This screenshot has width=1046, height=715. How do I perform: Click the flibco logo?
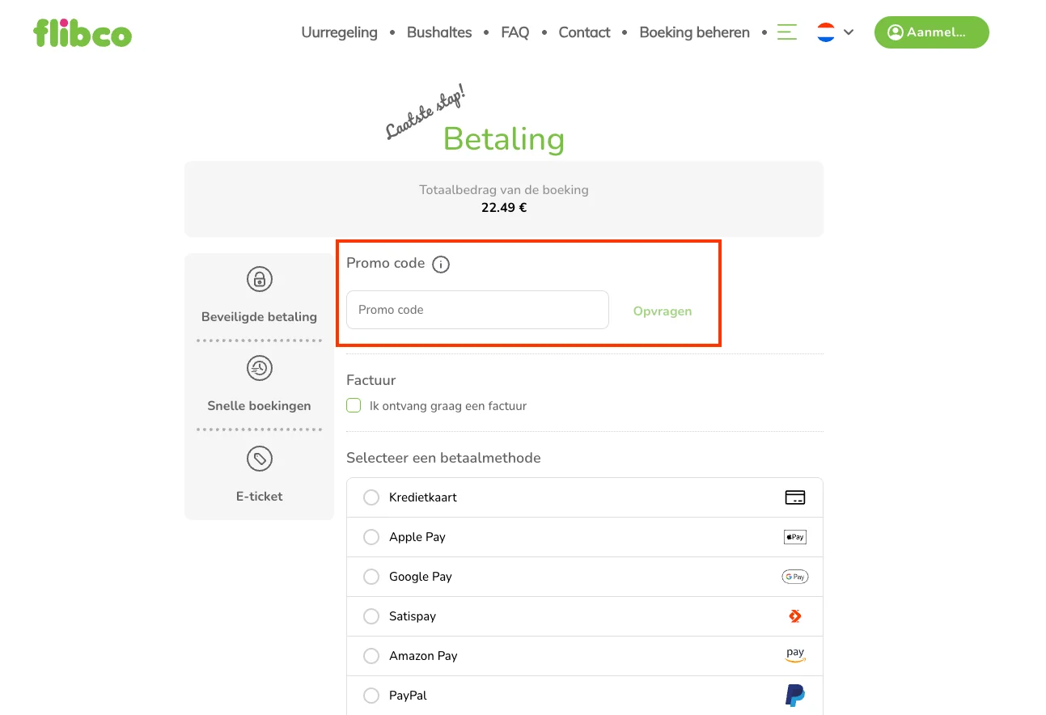[83, 32]
